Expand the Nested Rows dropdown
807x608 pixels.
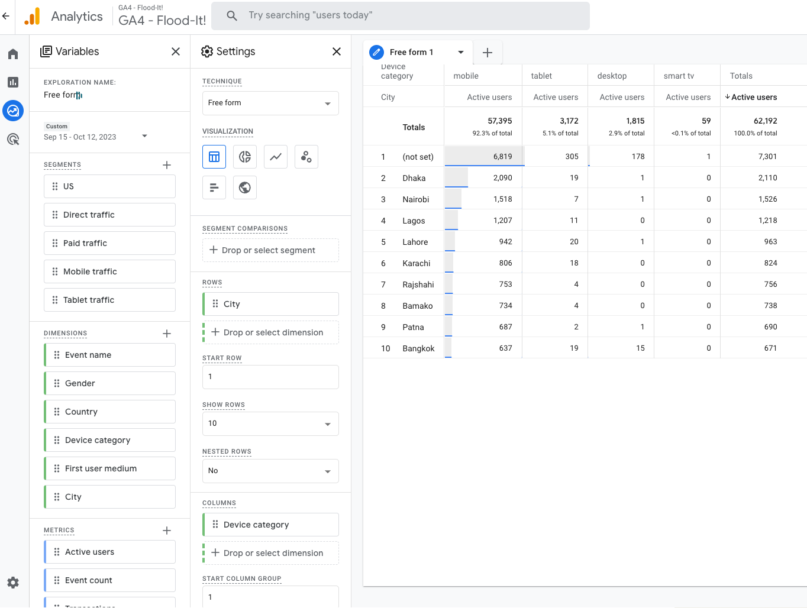click(270, 471)
